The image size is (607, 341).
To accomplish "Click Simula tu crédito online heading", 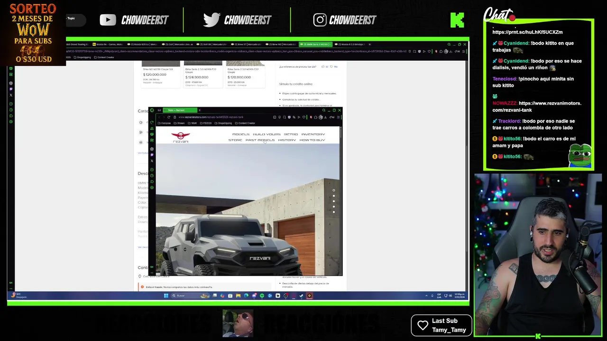I will click(295, 84).
